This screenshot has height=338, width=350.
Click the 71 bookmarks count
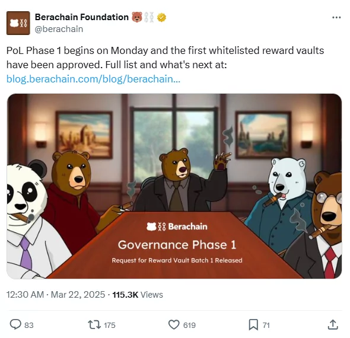pos(266,326)
